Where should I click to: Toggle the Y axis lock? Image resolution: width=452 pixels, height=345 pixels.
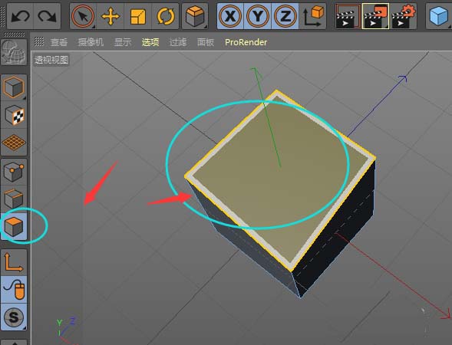(x=257, y=16)
